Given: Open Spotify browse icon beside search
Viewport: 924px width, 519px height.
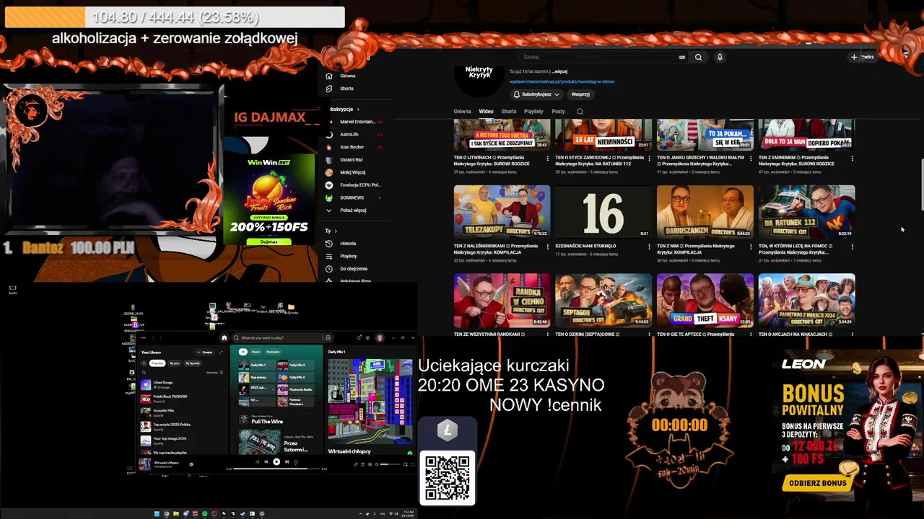Looking at the screenshot, I should click(328, 337).
